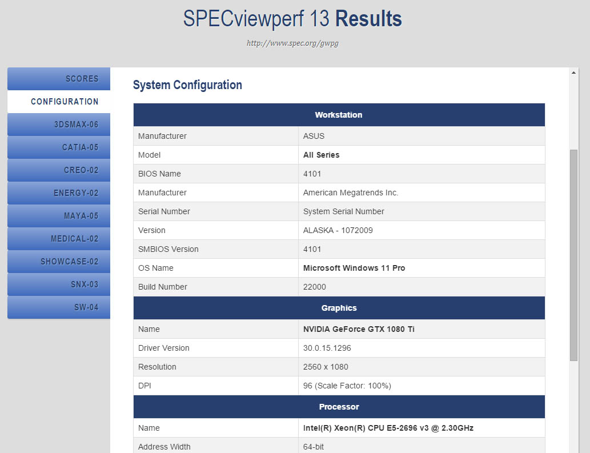The image size is (590, 453).
Task: Click the BIOS Name label
Action: tap(159, 174)
